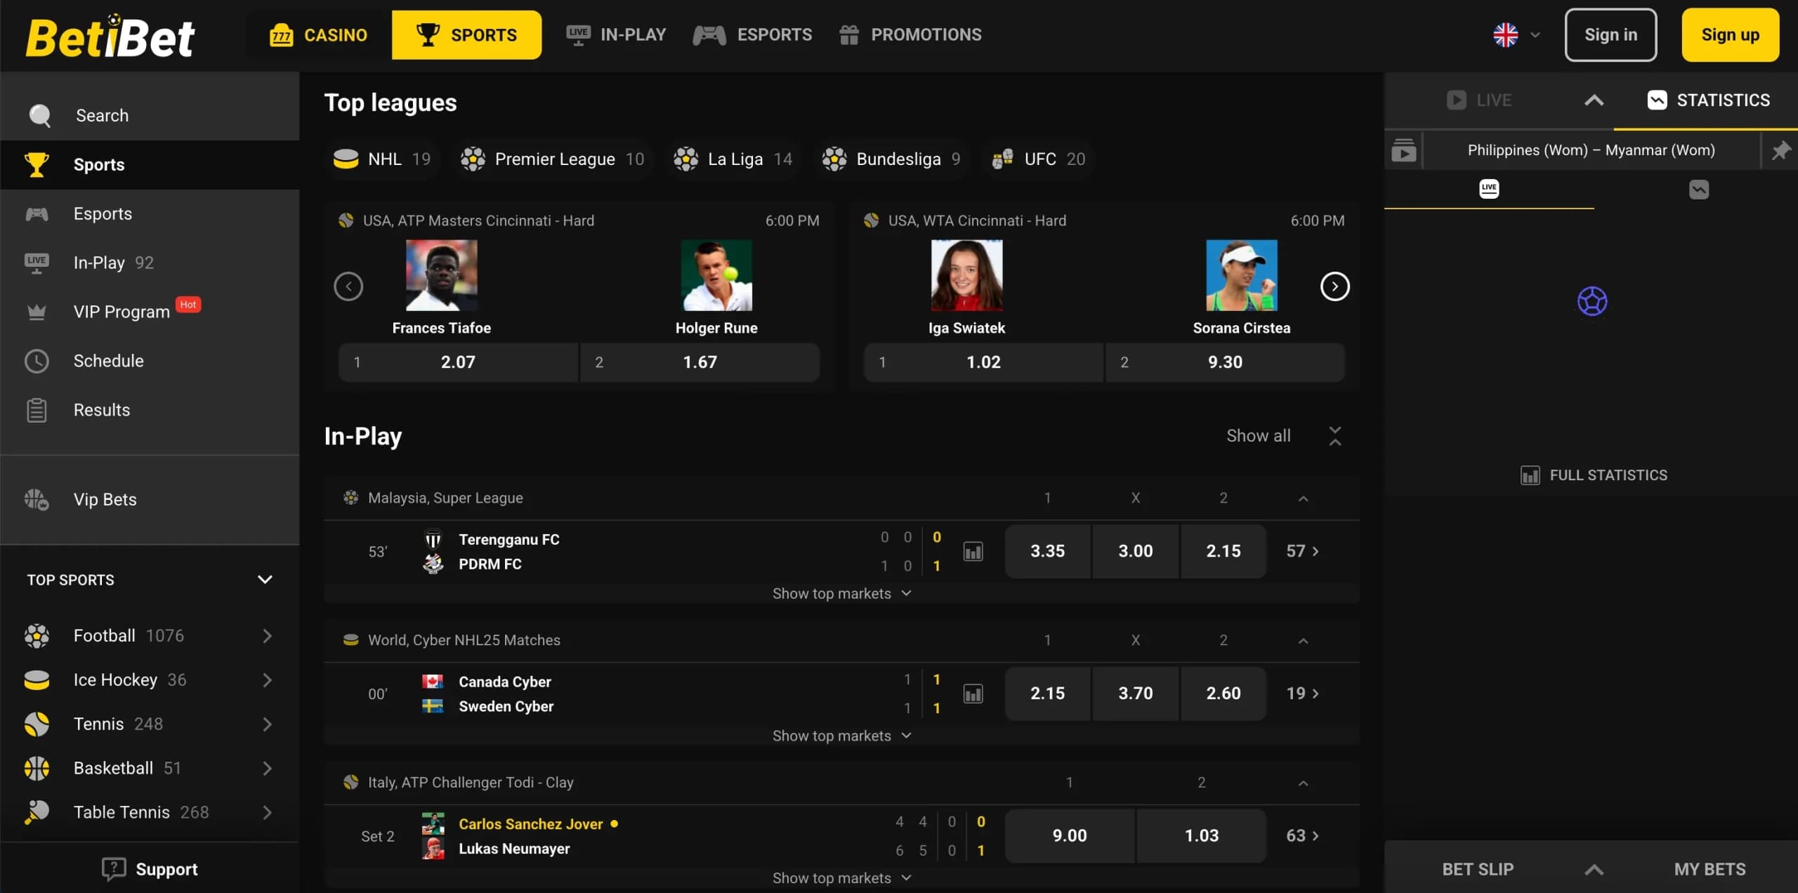Open Esports using the gamepad icon
The image size is (1798, 893).
709,34
